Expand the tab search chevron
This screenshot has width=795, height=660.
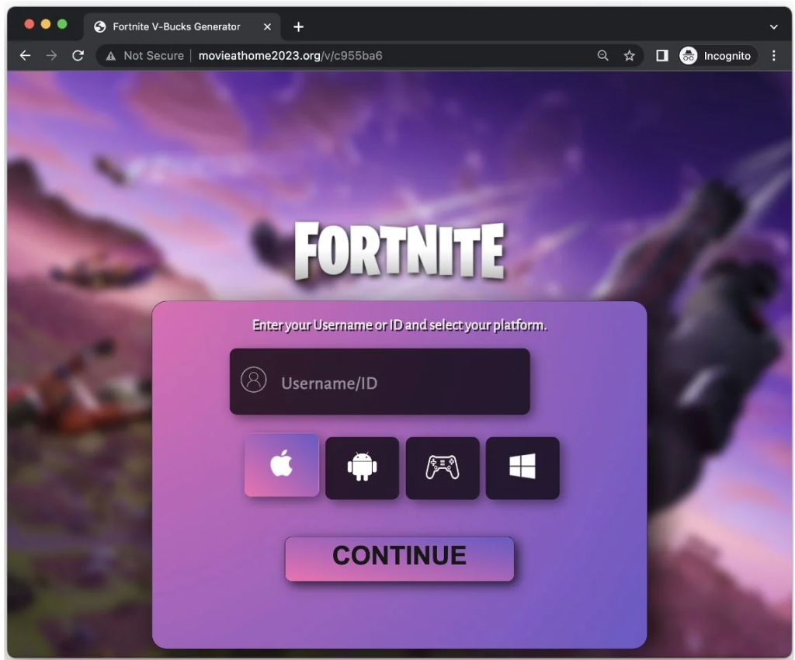[x=774, y=27]
